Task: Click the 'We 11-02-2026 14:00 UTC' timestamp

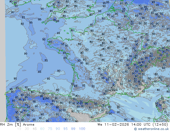Action: click(124, 125)
